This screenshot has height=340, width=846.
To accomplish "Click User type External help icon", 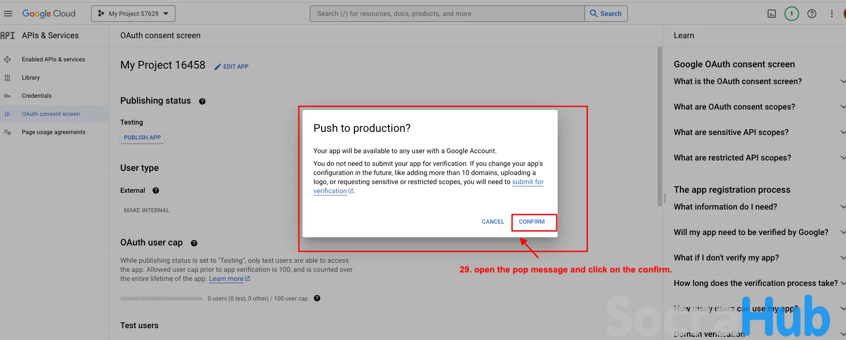I will 156,191.
